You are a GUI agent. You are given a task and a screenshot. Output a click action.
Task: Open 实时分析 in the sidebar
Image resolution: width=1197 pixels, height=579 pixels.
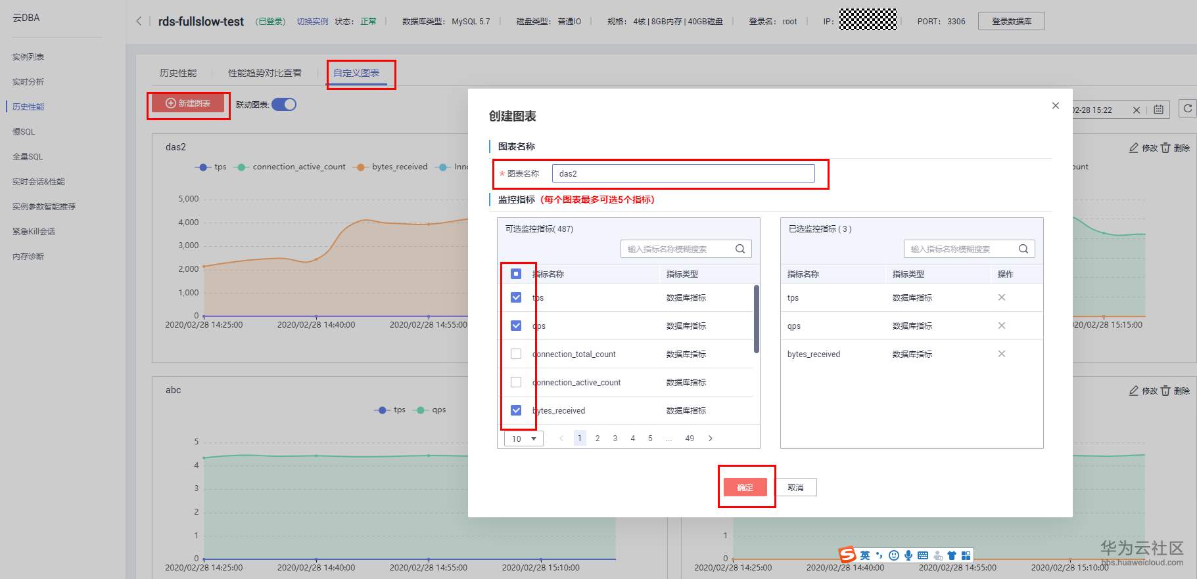[x=28, y=82]
